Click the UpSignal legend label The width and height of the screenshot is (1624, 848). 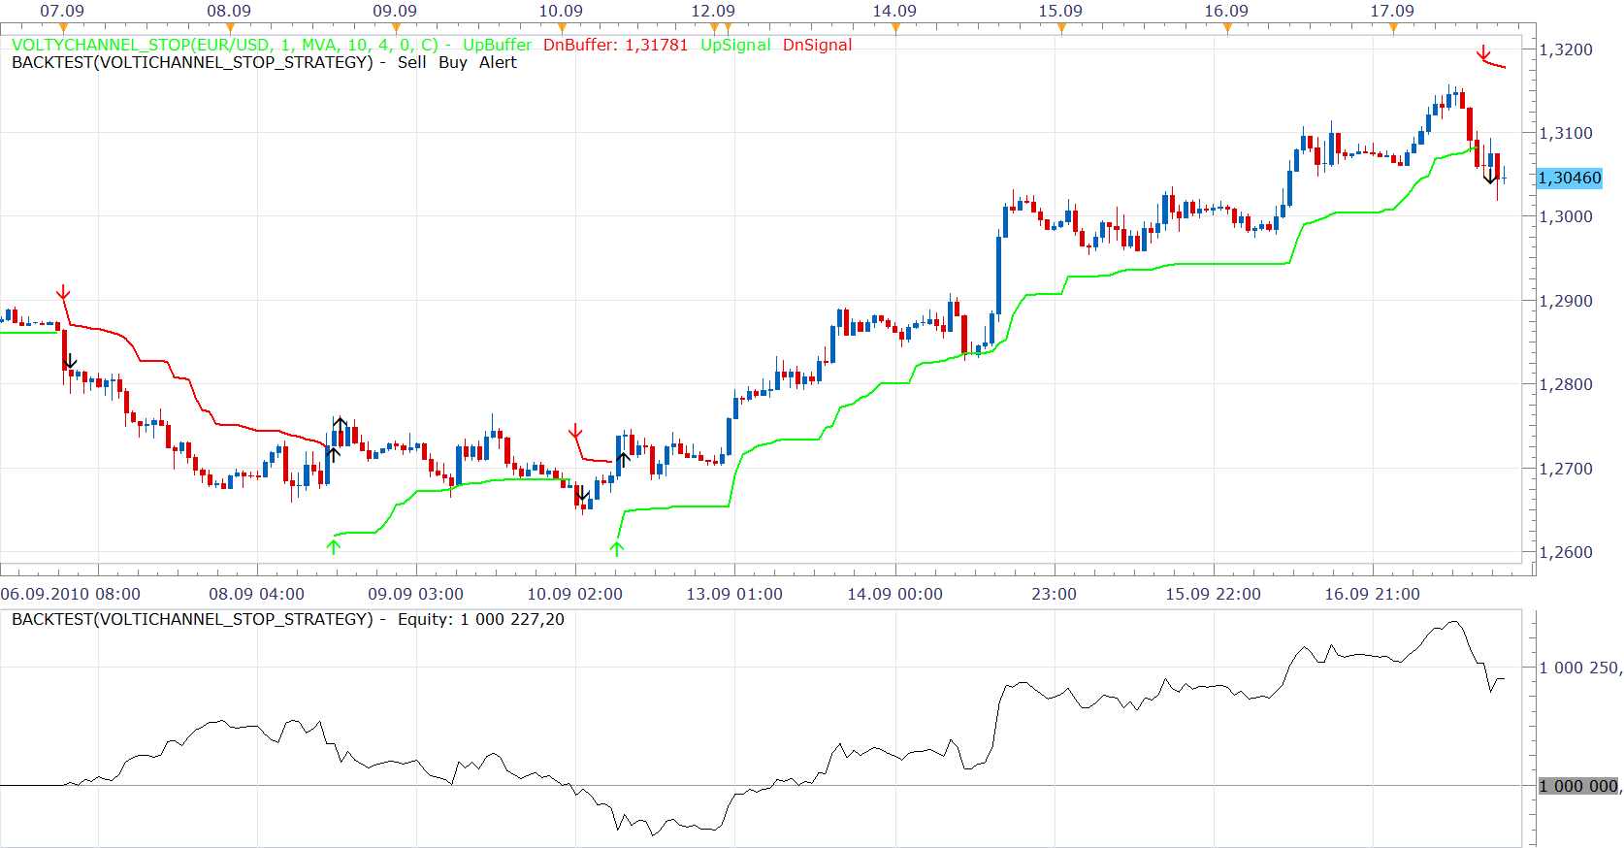735,45
